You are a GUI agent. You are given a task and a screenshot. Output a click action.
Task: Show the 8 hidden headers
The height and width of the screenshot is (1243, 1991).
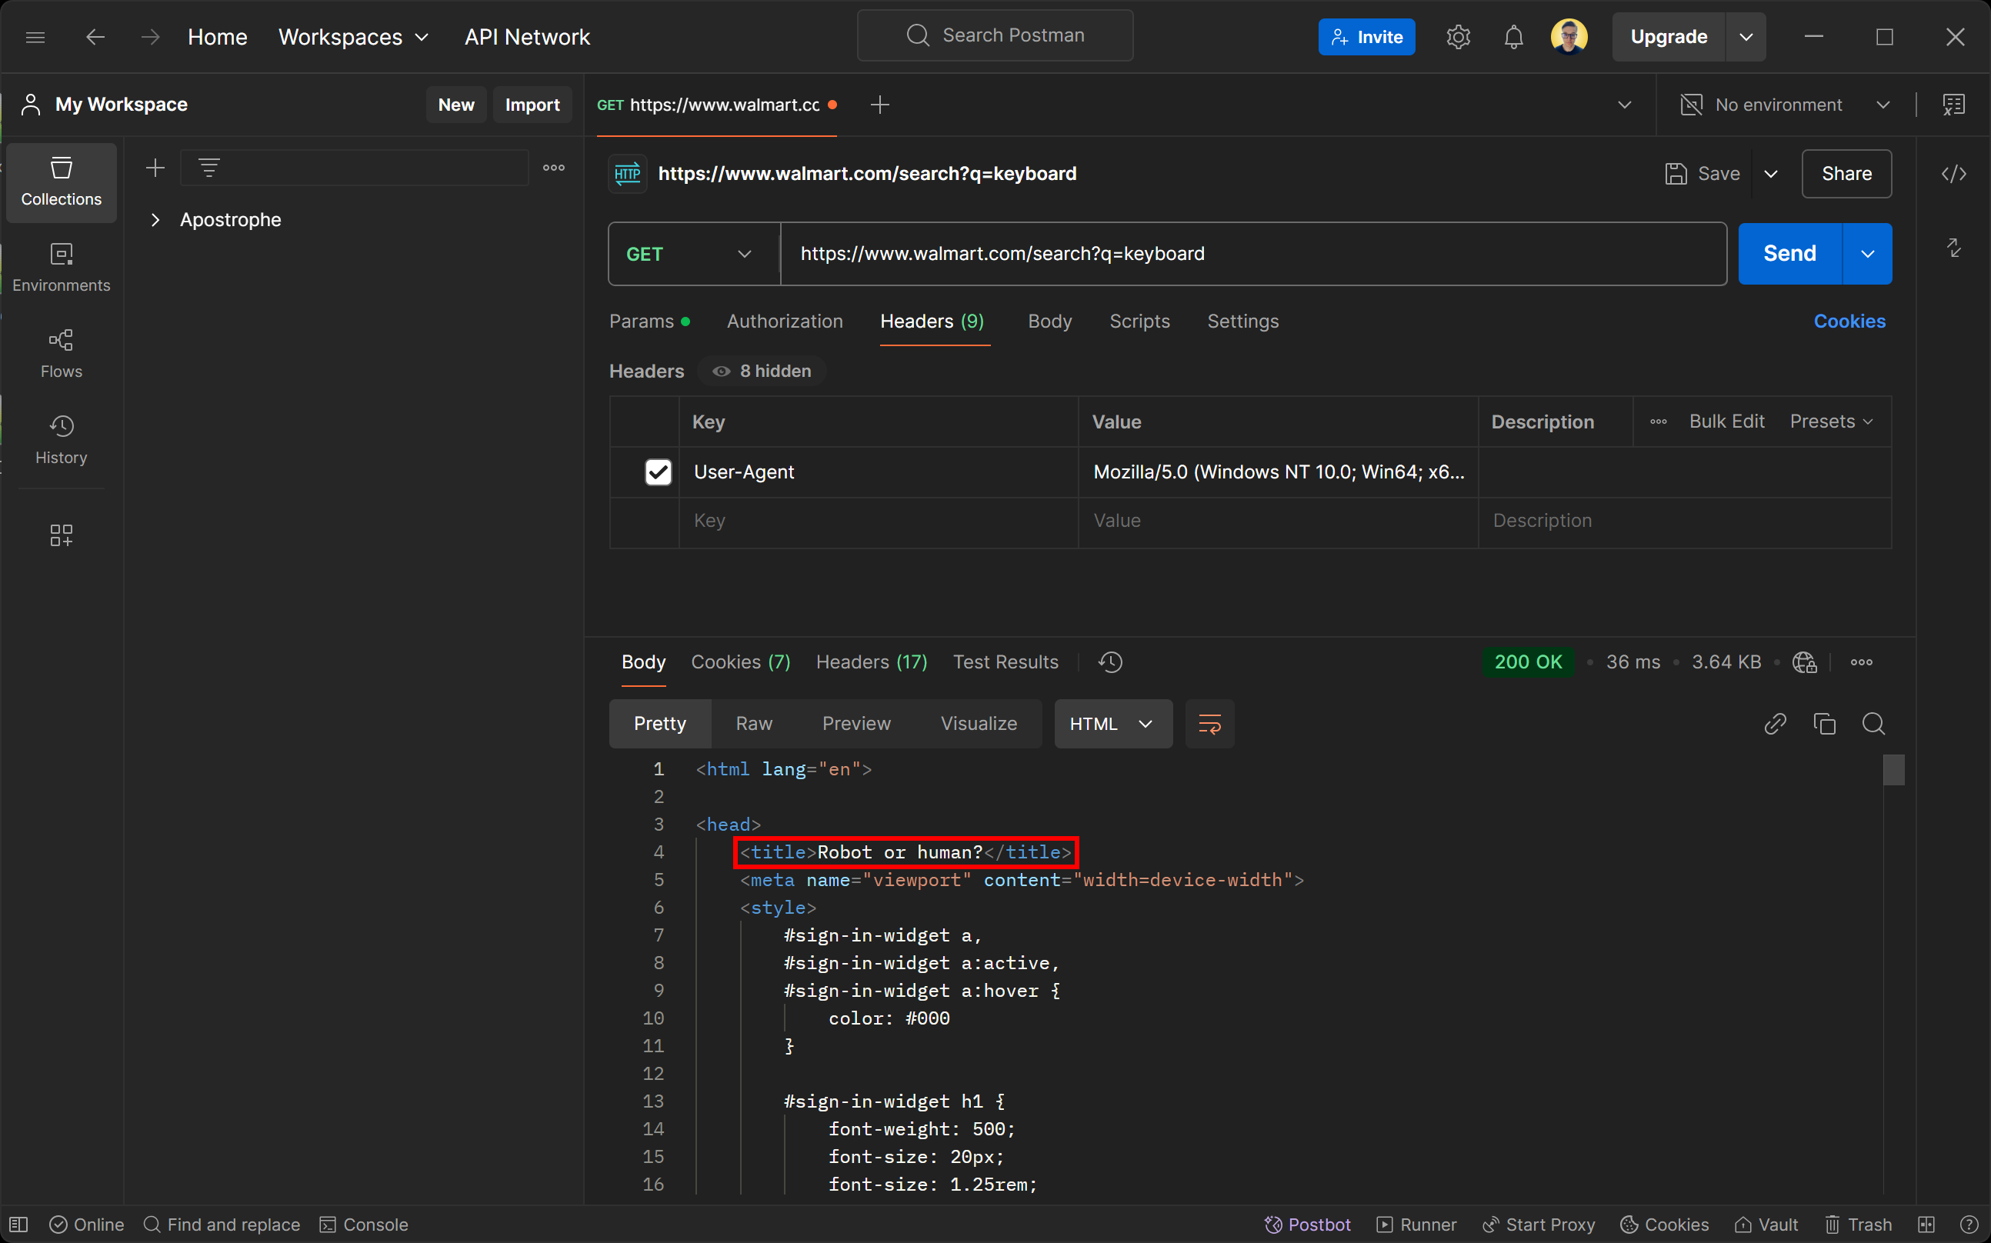point(762,371)
